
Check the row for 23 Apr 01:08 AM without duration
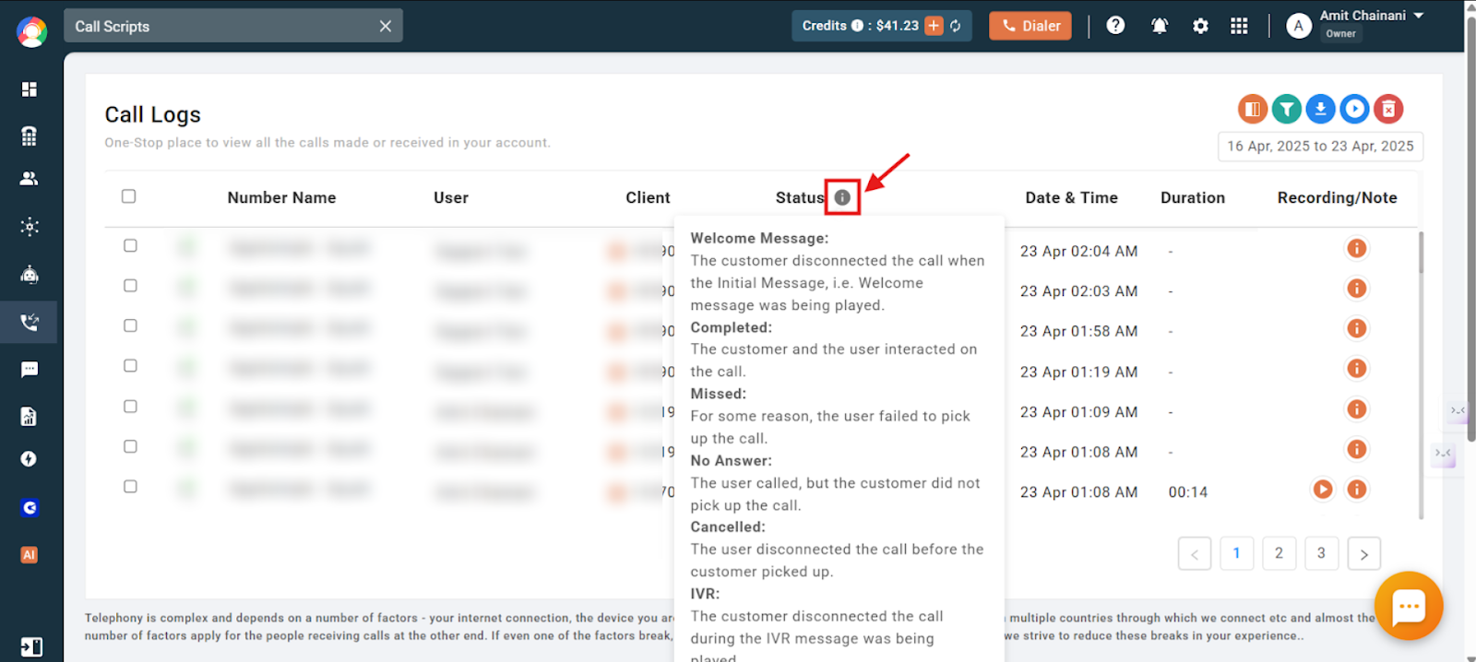[x=130, y=447]
